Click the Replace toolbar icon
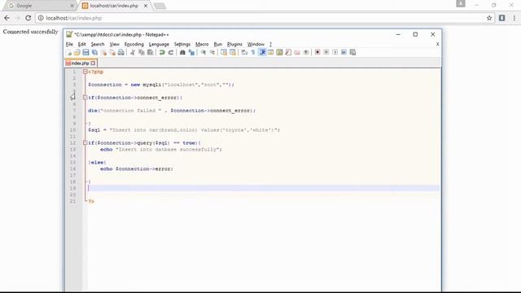The image size is (521, 293). (x=191, y=52)
